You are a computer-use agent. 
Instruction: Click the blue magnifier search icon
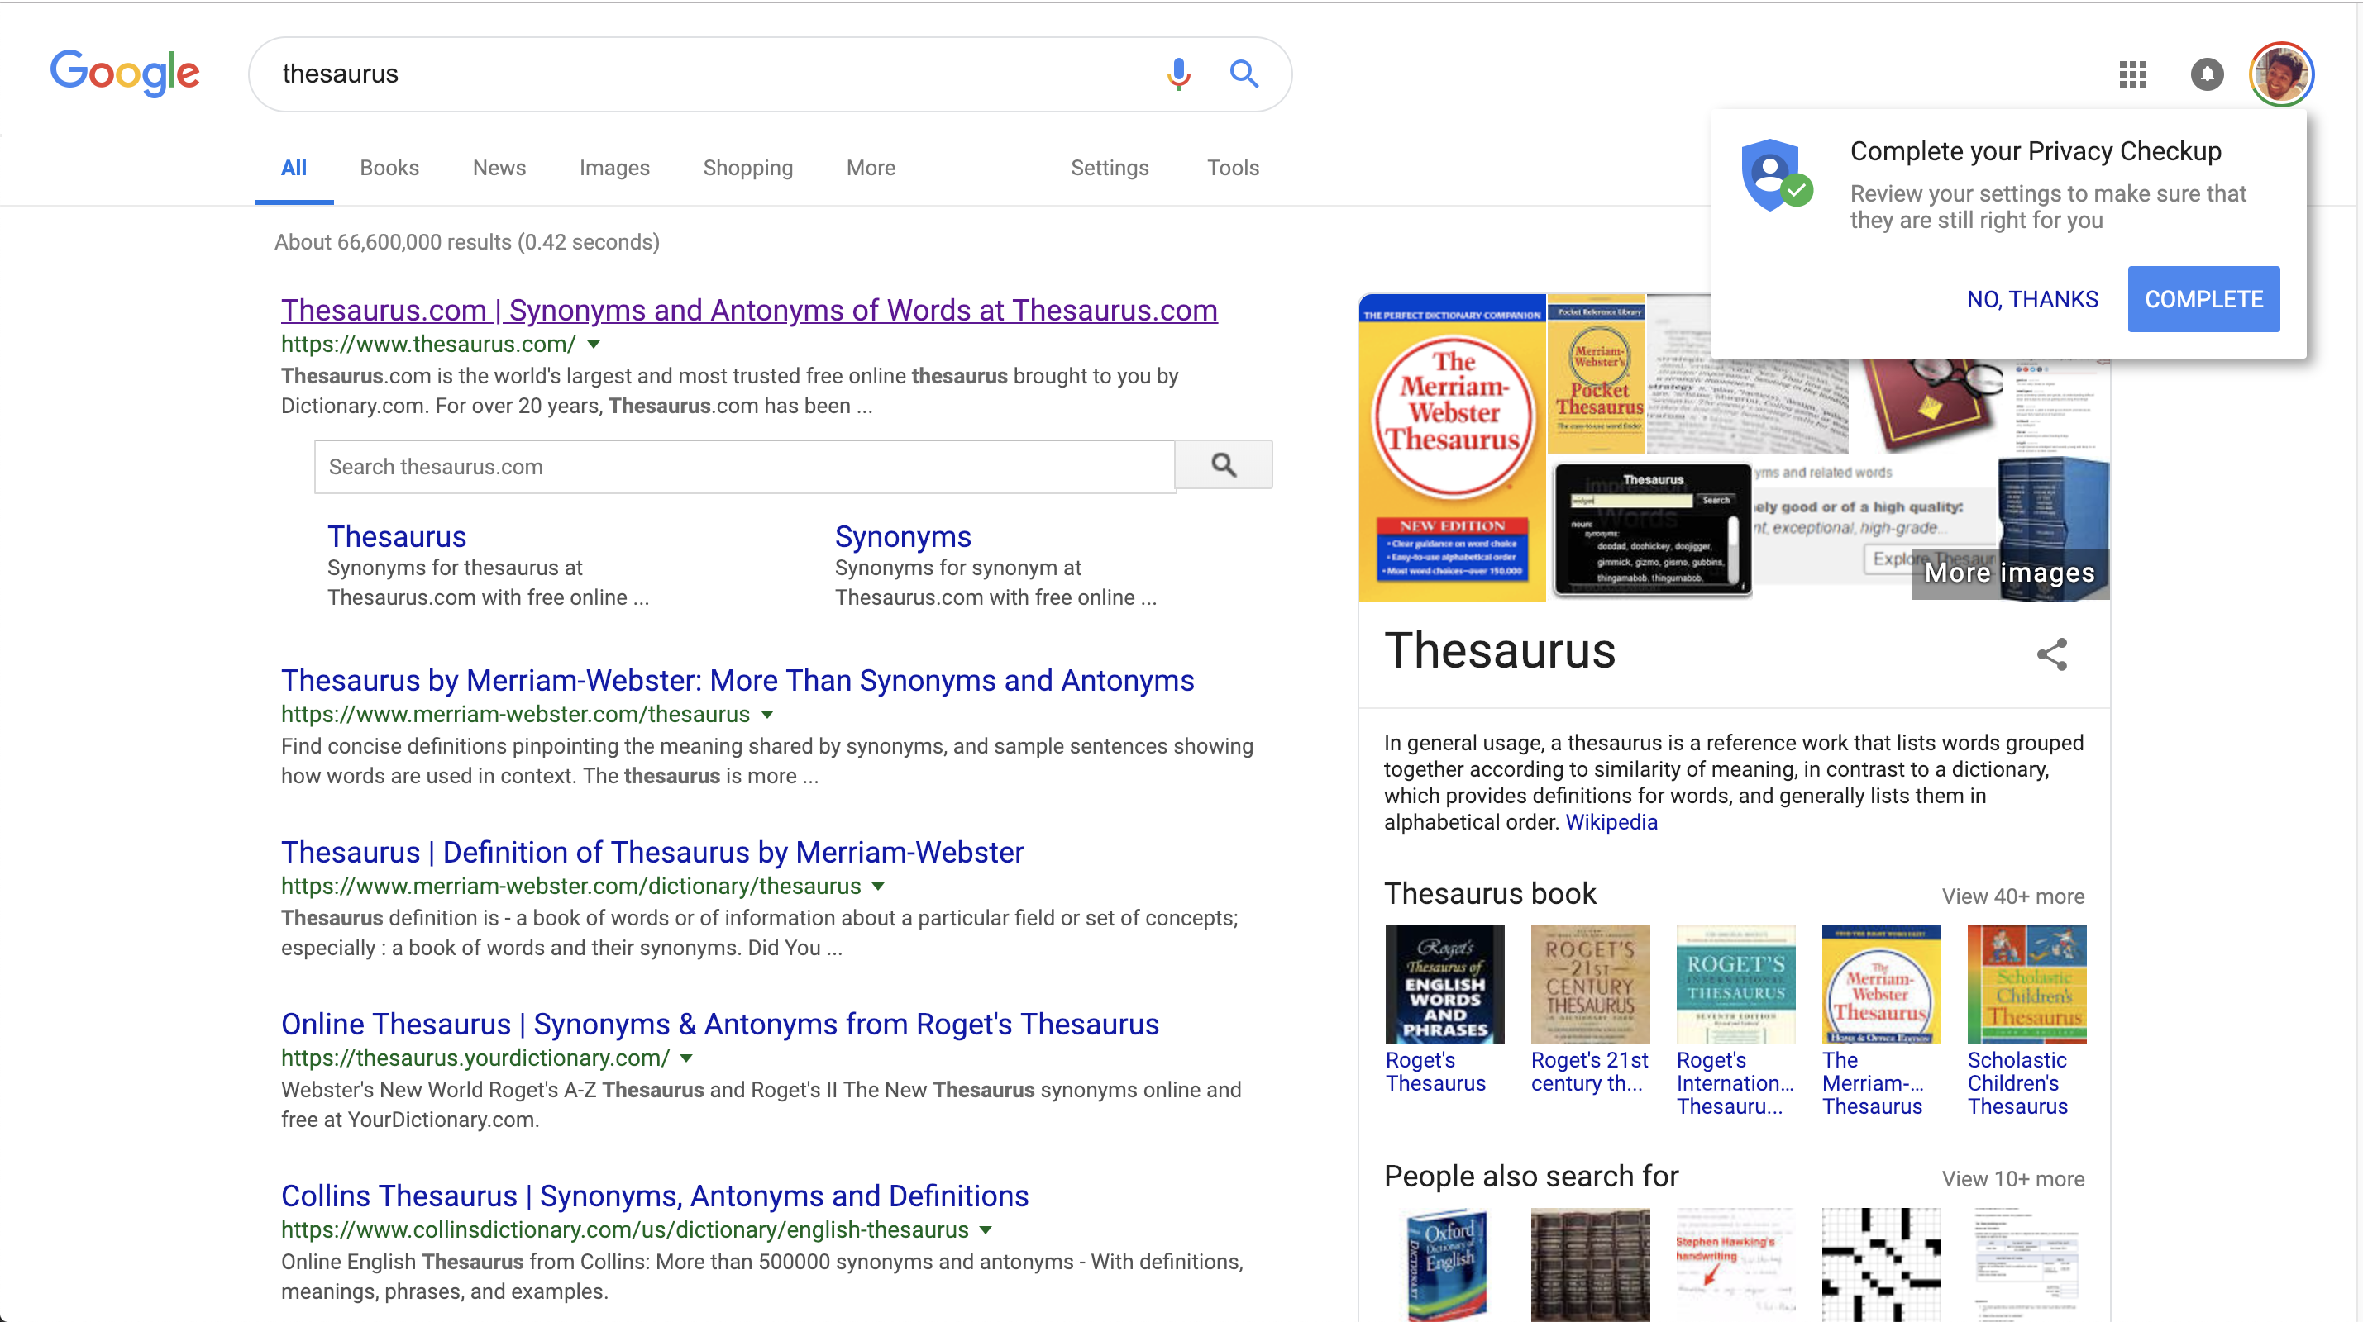coord(1244,74)
